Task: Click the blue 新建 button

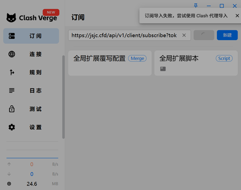Action: [x=227, y=35]
